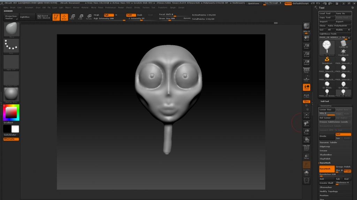Toggle the Smt smoothing option
Screen dimensions: 357x200
pos(343,134)
